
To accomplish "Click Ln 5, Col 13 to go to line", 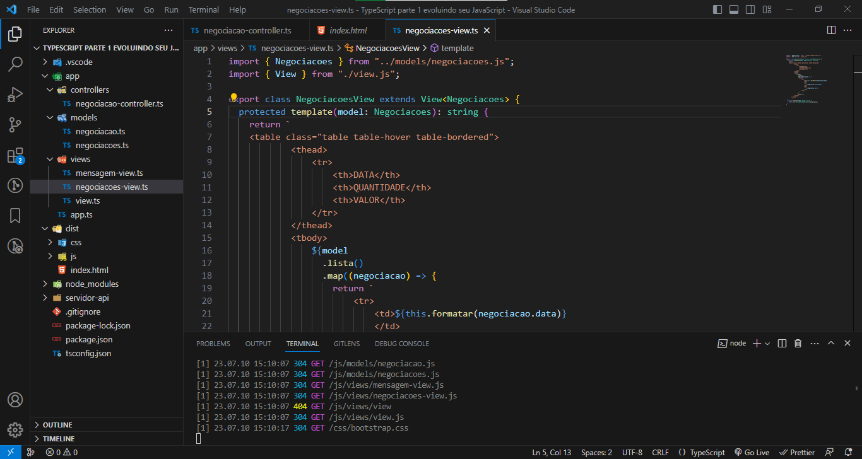I will (x=552, y=452).
